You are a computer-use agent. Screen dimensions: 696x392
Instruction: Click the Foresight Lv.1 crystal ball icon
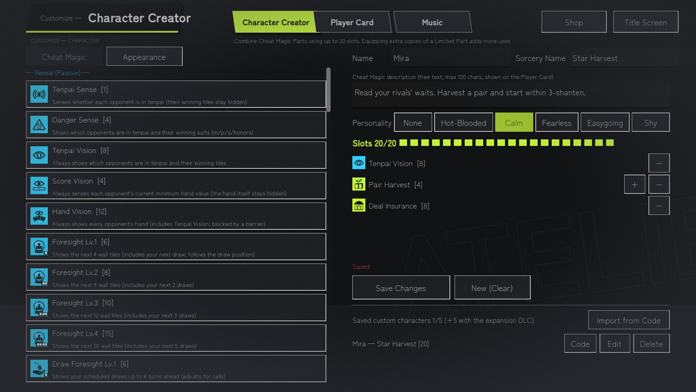tap(39, 247)
